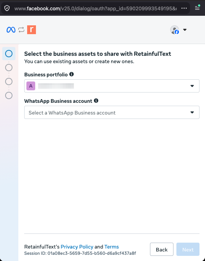This screenshot has height=261, width=205.
Task: Open the Terms link
Action: [x=111, y=247]
